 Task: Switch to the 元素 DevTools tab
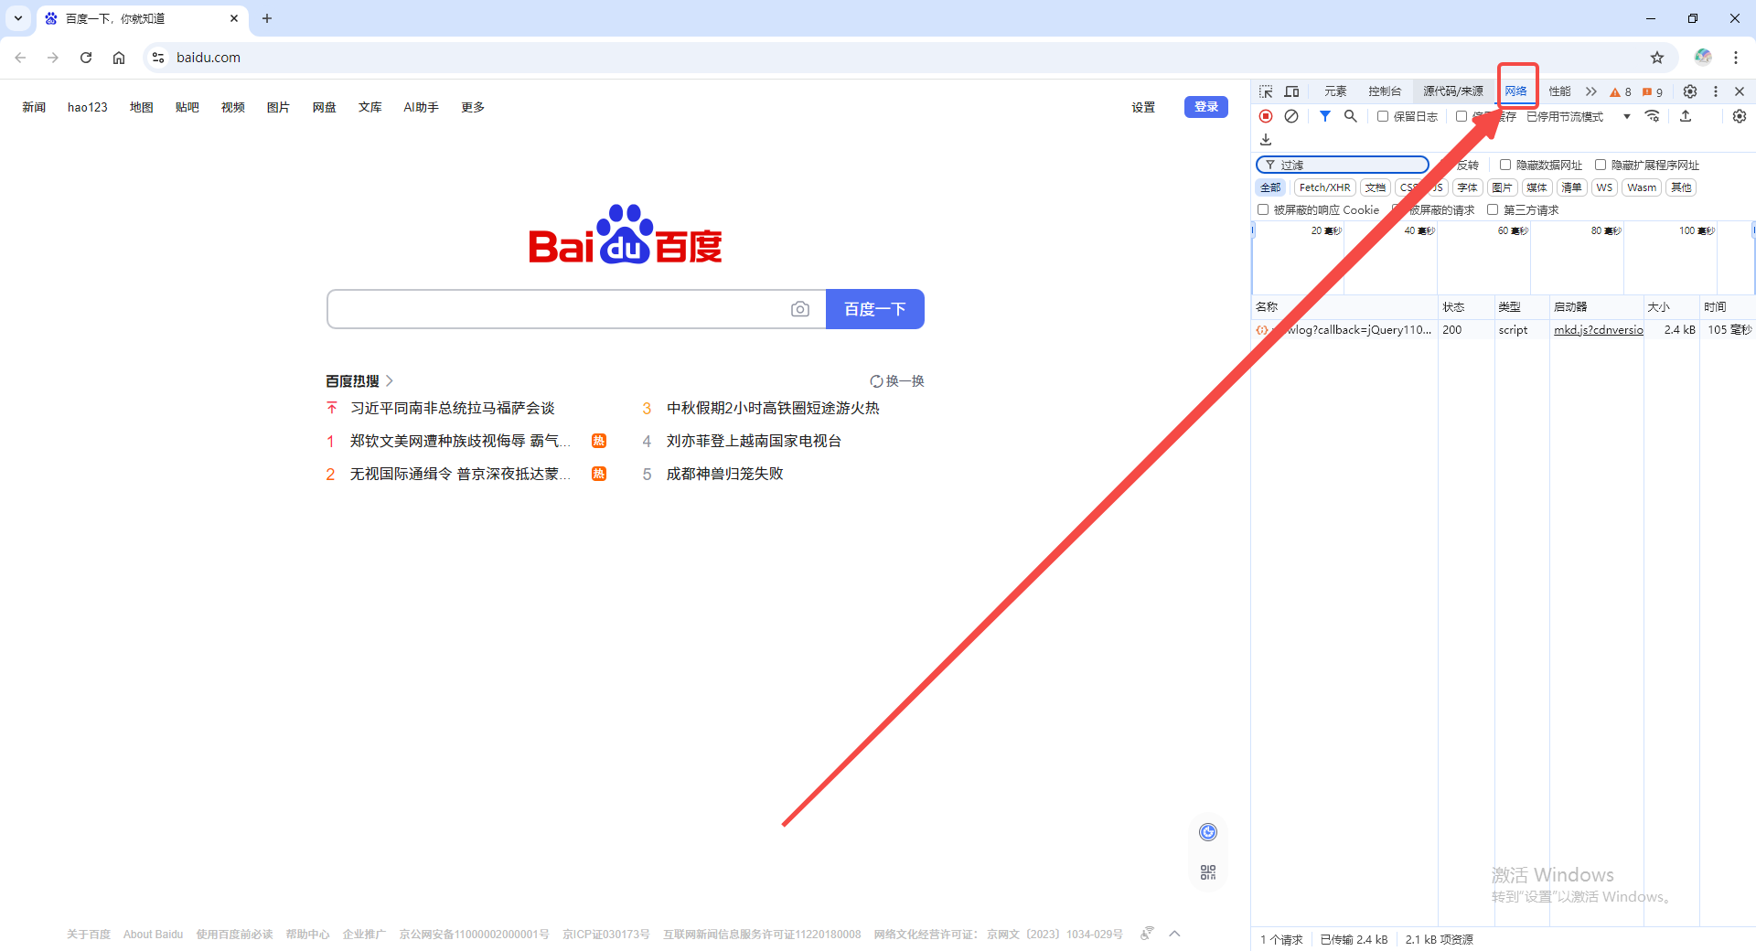click(1335, 91)
